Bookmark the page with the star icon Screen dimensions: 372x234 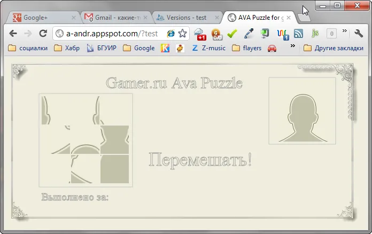(182, 34)
